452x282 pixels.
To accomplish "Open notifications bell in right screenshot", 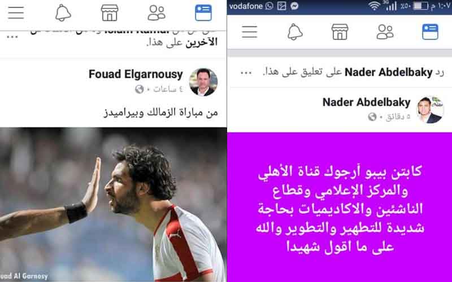I will 295,32.
